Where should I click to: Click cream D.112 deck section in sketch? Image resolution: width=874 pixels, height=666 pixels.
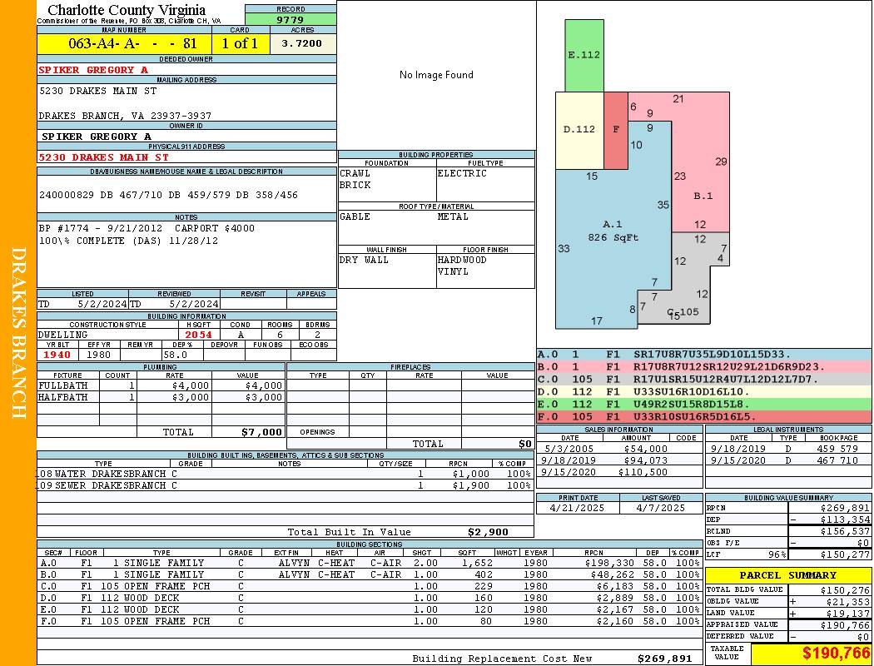(x=579, y=130)
